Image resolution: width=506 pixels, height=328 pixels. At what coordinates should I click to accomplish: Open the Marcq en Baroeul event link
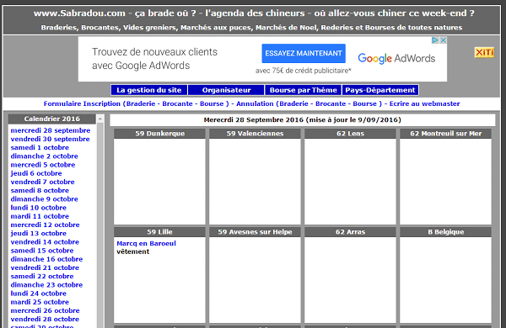click(x=146, y=243)
